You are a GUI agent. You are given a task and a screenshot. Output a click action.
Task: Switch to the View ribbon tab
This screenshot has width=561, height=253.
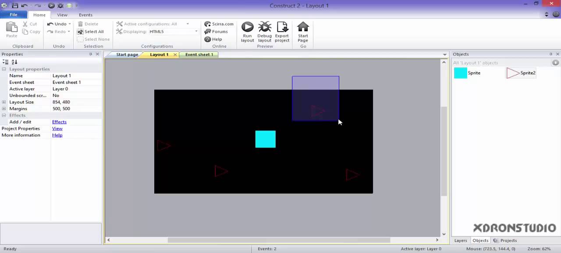(x=62, y=15)
